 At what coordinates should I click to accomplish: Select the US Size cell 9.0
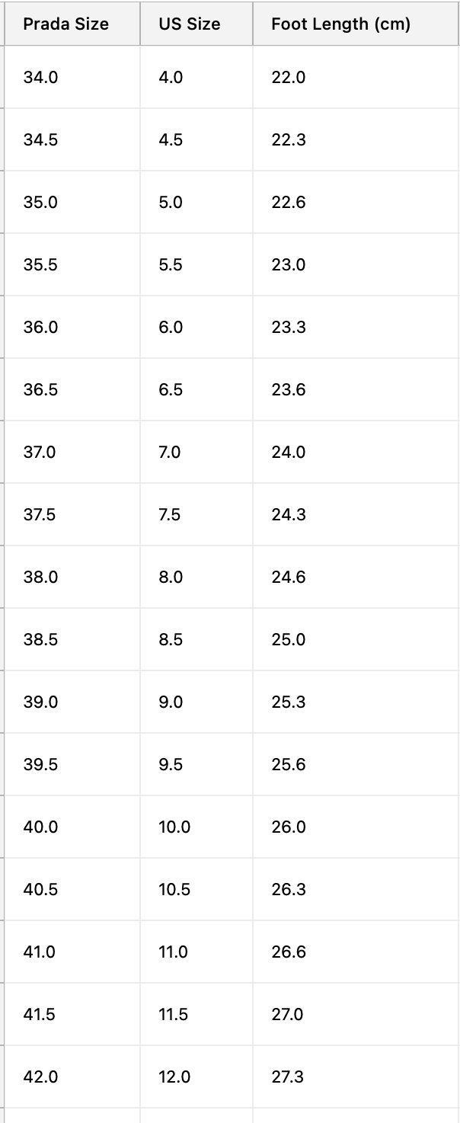point(196,702)
